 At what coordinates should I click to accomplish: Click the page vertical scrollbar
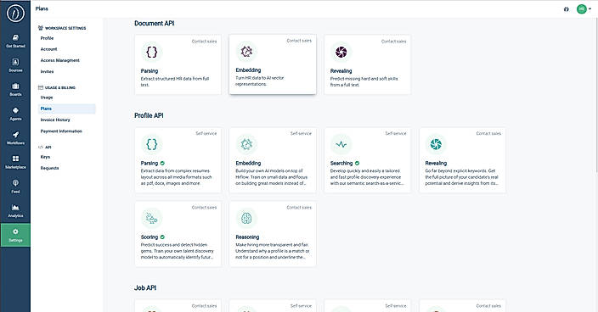(x=596, y=95)
